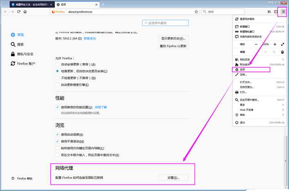Choose New Window (Ctrl+N) in menu

260,26
